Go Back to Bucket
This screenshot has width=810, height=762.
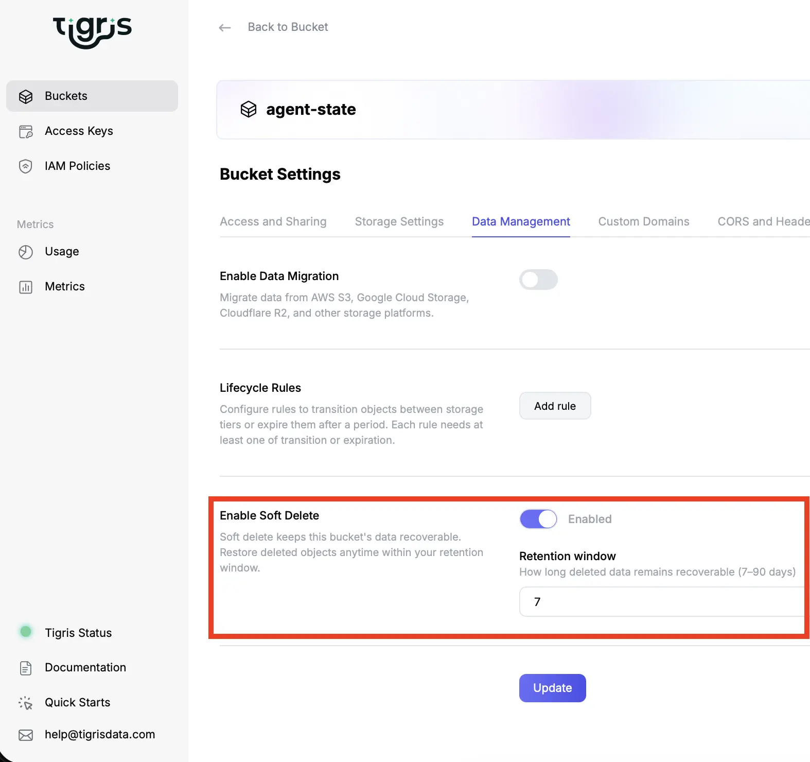[x=288, y=27]
